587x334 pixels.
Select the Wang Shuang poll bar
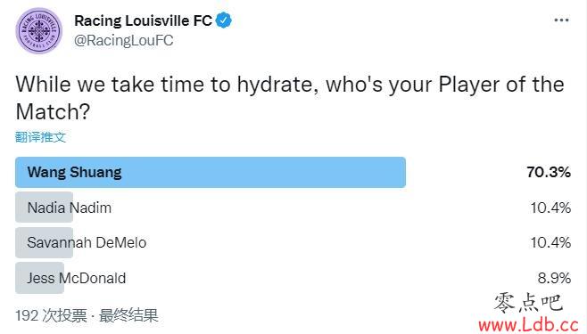pyautogui.click(x=211, y=172)
